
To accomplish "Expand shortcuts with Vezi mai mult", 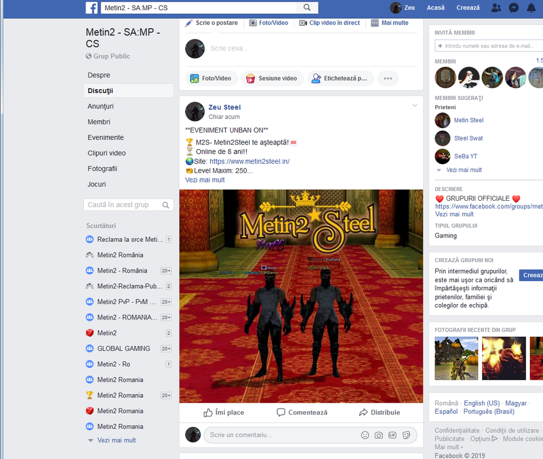I will [117, 440].
